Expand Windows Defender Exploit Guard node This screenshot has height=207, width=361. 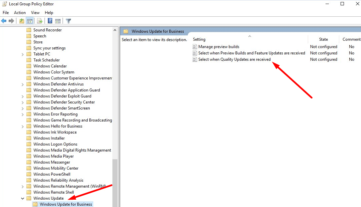(x=22, y=96)
